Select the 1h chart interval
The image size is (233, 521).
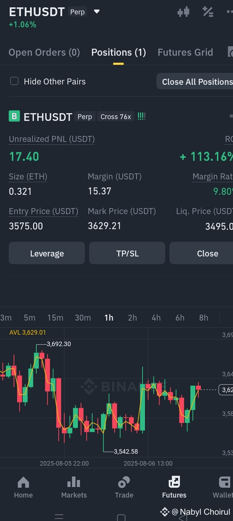[109, 318]
